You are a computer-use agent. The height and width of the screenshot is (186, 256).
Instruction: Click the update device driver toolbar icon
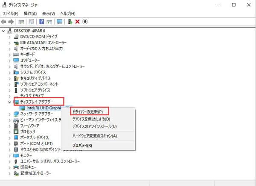pyautogui.click(x=70, y=22)
